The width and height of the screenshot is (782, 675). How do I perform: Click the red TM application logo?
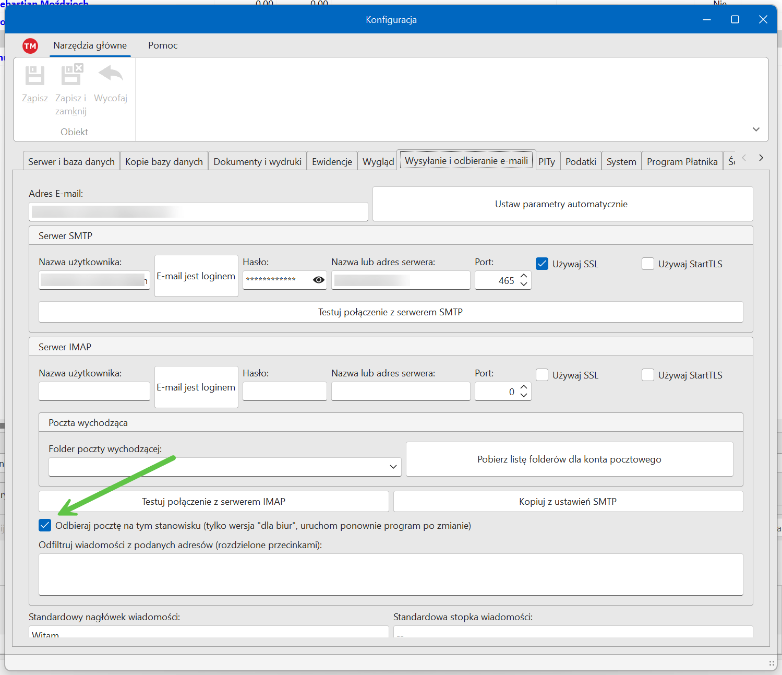30,46
